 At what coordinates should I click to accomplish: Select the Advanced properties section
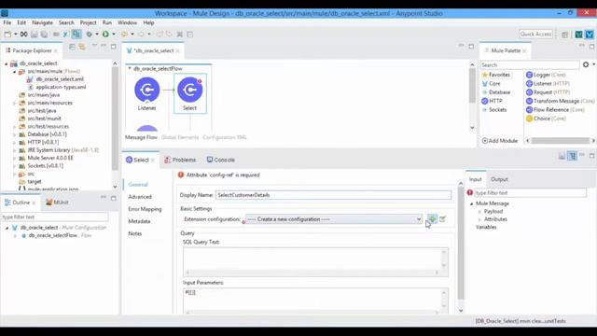coord(140,197)
